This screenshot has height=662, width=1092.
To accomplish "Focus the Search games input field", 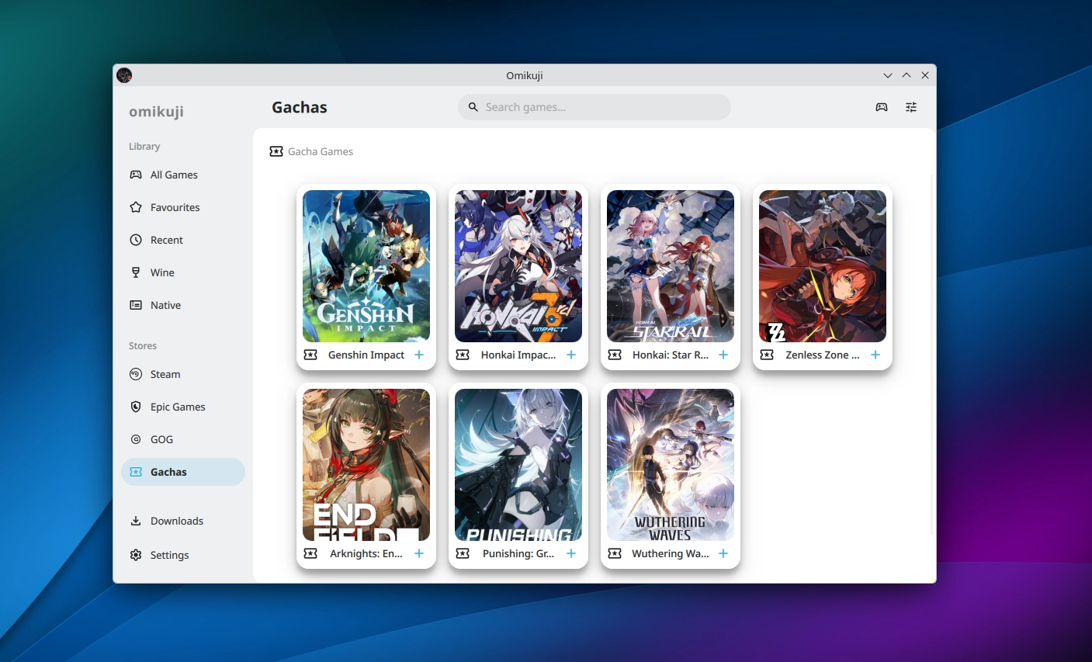I will tap(595, 107).
